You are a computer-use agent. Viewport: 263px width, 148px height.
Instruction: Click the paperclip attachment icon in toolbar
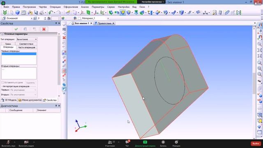pos(227,13)
